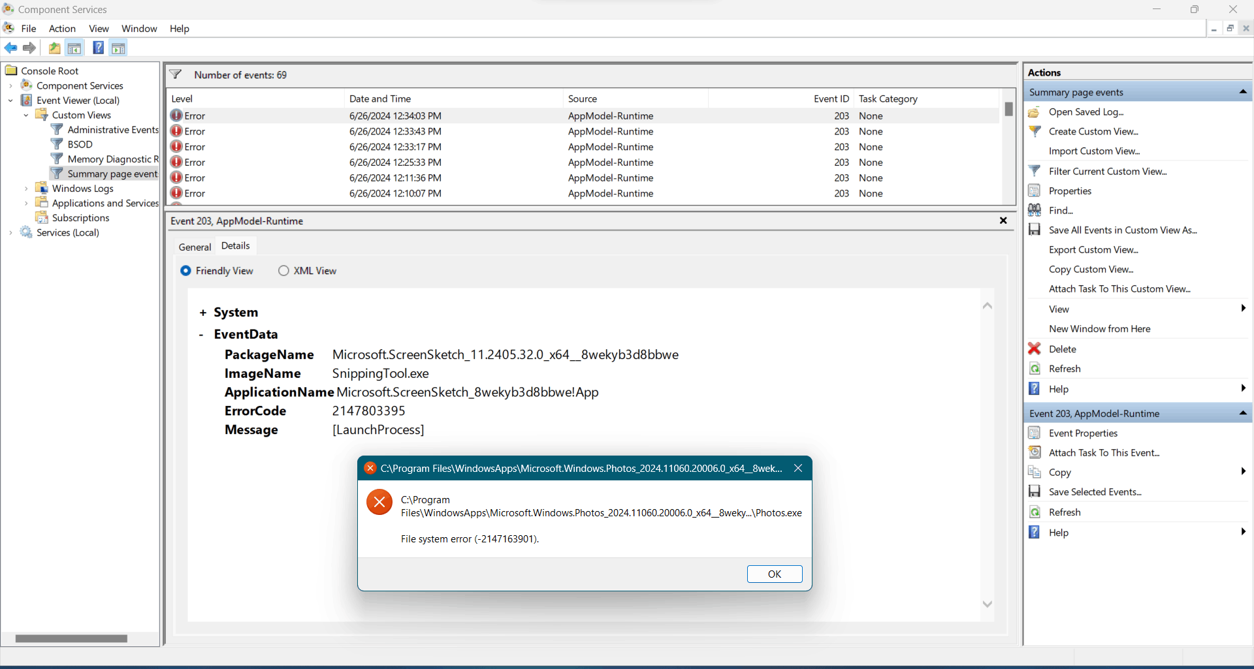Click the Up One Level folder icon

(55, 48)
